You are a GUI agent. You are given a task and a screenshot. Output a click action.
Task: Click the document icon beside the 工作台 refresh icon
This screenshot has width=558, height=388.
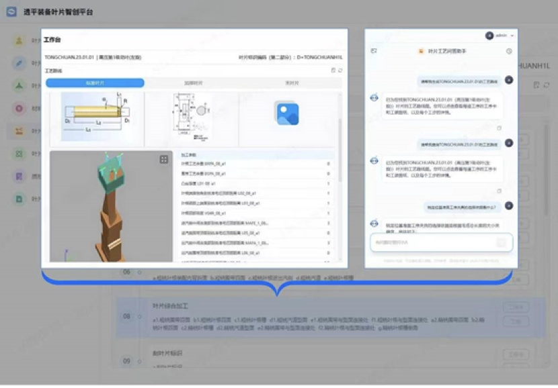pos(333,70)
